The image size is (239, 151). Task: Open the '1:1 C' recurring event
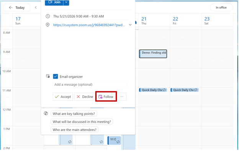click(114, 141)
